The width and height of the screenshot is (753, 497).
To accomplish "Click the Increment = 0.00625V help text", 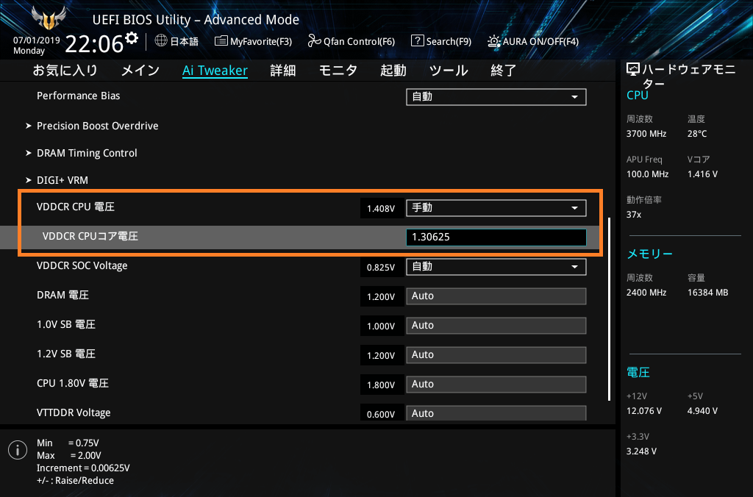I will [83, 468].
